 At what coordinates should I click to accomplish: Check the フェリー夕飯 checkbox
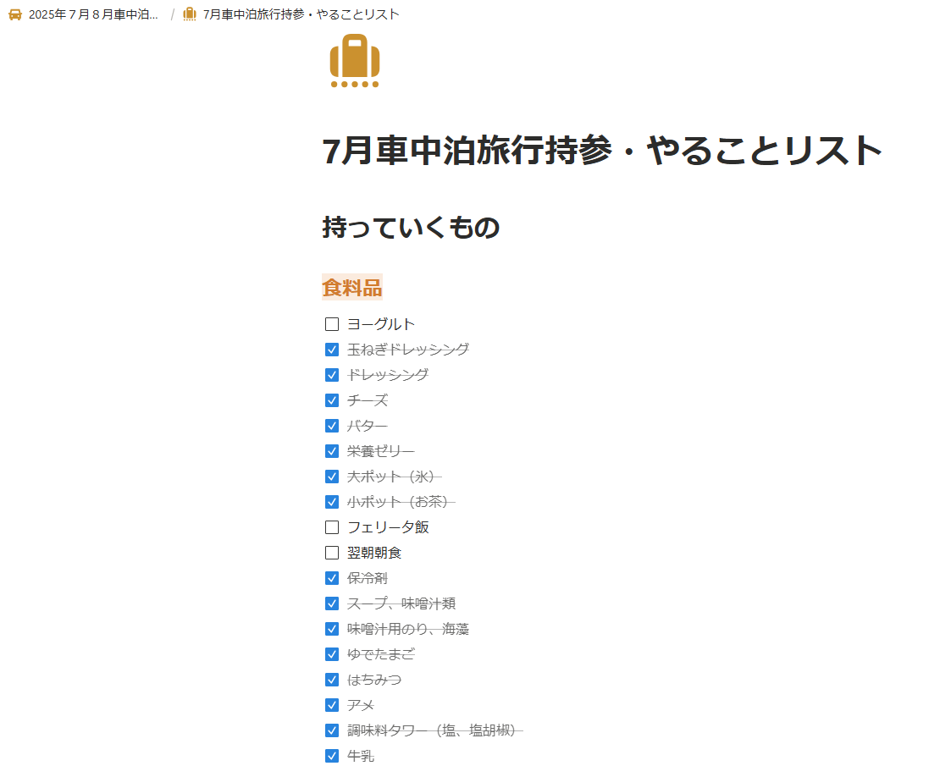coord(331,527)
